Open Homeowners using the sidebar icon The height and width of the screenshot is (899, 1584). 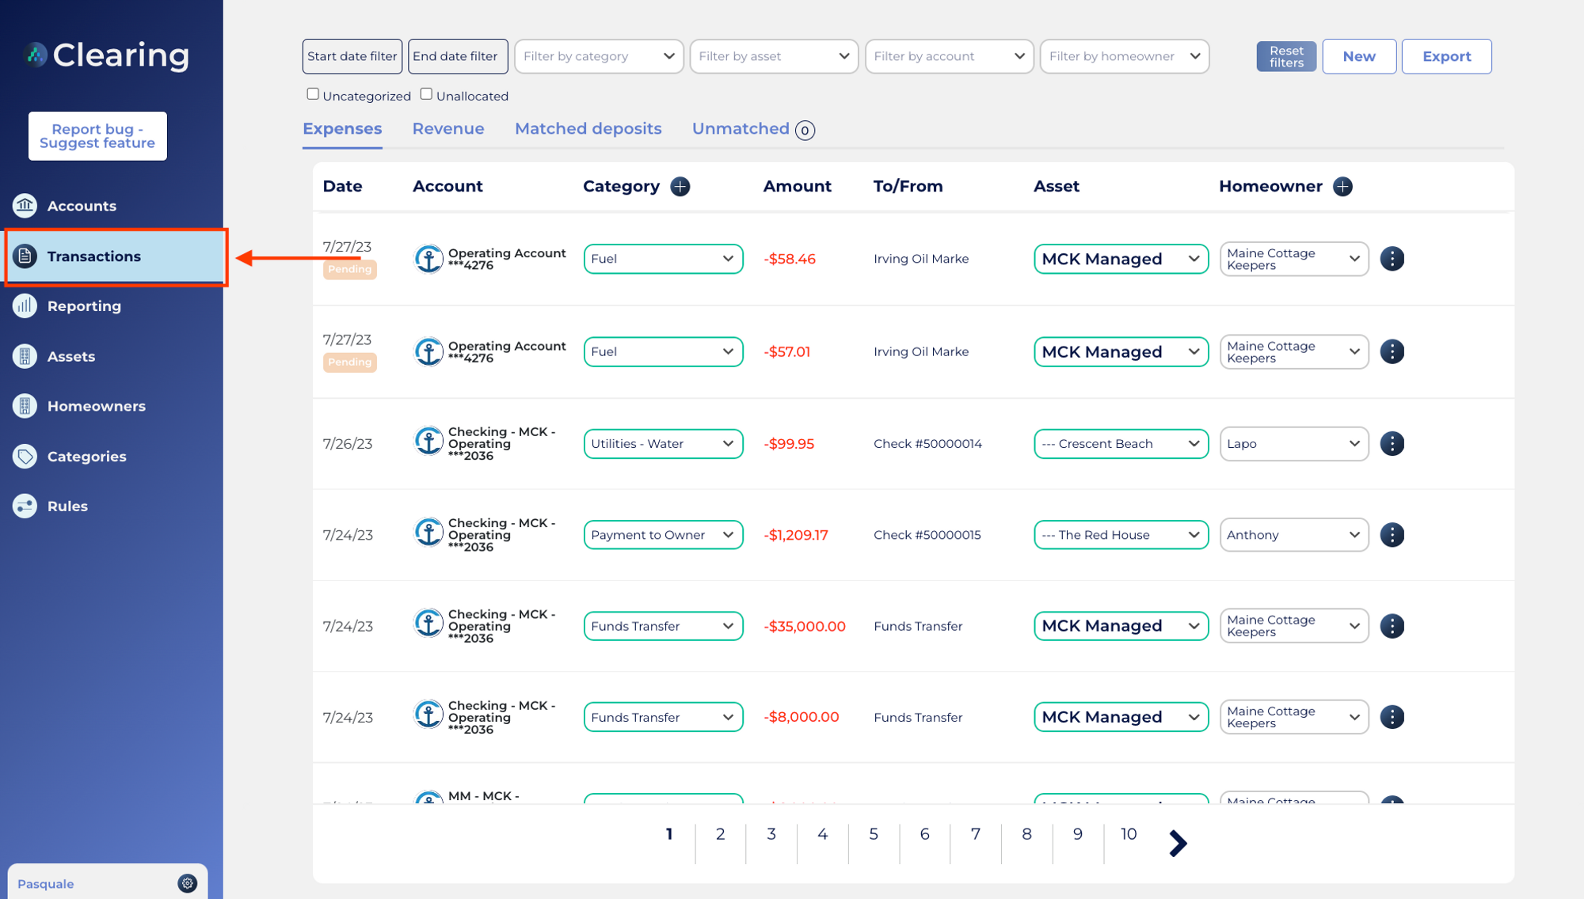[25, 406]
